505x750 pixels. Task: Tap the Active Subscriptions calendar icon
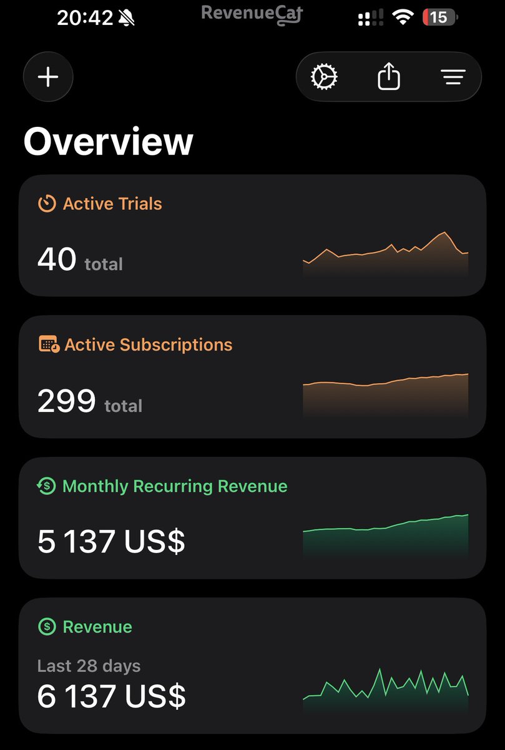pyautogui.click(x=49, y=344)
